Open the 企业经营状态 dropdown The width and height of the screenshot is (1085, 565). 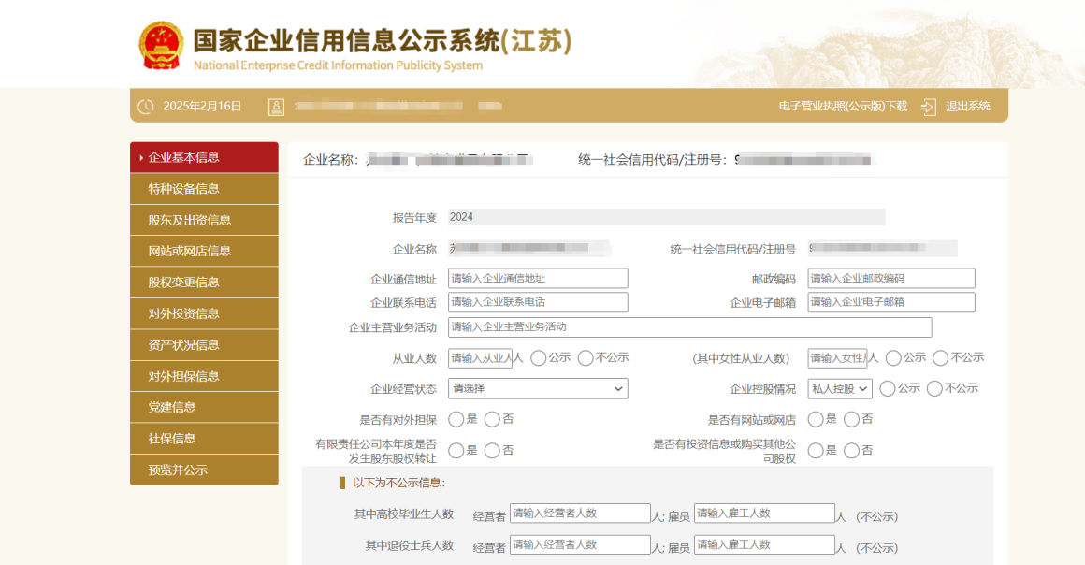[538, 388]
